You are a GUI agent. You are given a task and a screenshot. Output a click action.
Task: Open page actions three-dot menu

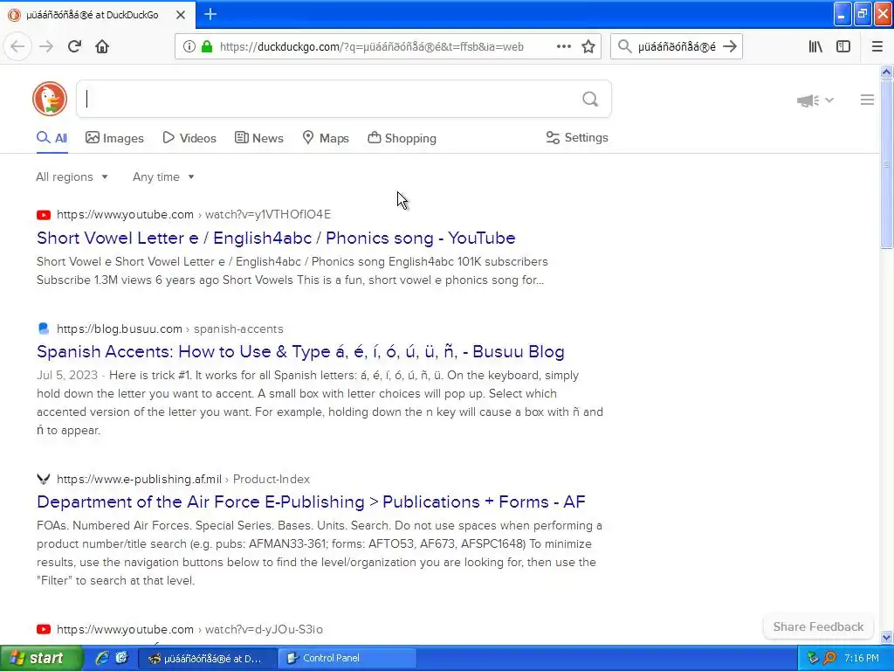[x=563, y=46]
